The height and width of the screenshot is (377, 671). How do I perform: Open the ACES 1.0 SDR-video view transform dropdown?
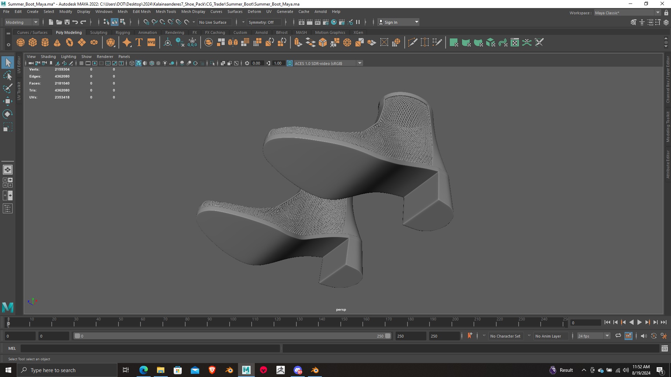pyautogui.click(x=328, y=63)
